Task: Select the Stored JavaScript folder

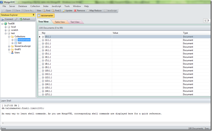Action: pyautogui.click(x=22, y=46)
